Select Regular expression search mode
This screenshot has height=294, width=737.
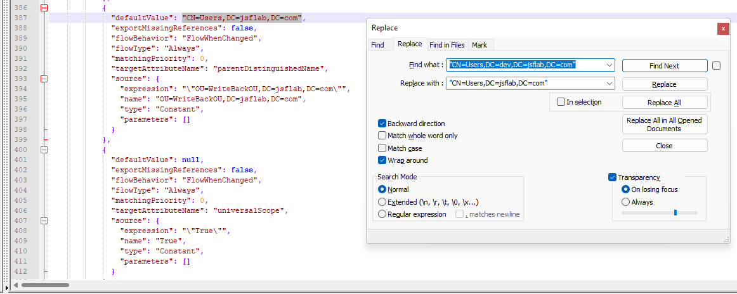[x=382, y=214]
